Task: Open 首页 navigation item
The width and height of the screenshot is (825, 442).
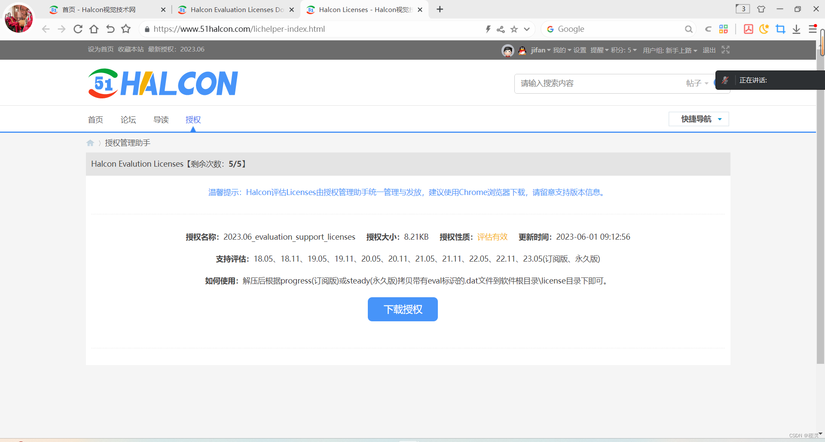Action: click(95, 120)
